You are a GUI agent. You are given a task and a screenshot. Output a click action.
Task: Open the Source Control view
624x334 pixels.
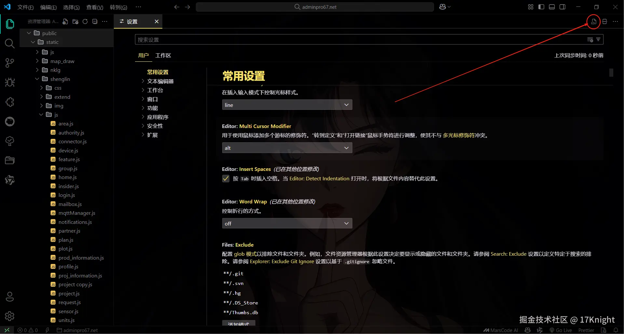point(10,63)
